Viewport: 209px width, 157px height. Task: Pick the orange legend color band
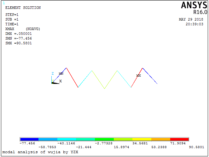coord(160,139)
